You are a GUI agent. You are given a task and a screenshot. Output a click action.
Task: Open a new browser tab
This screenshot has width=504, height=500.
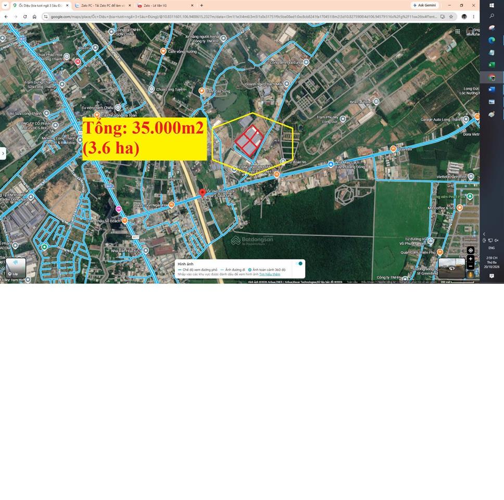(x=201, y=5)
